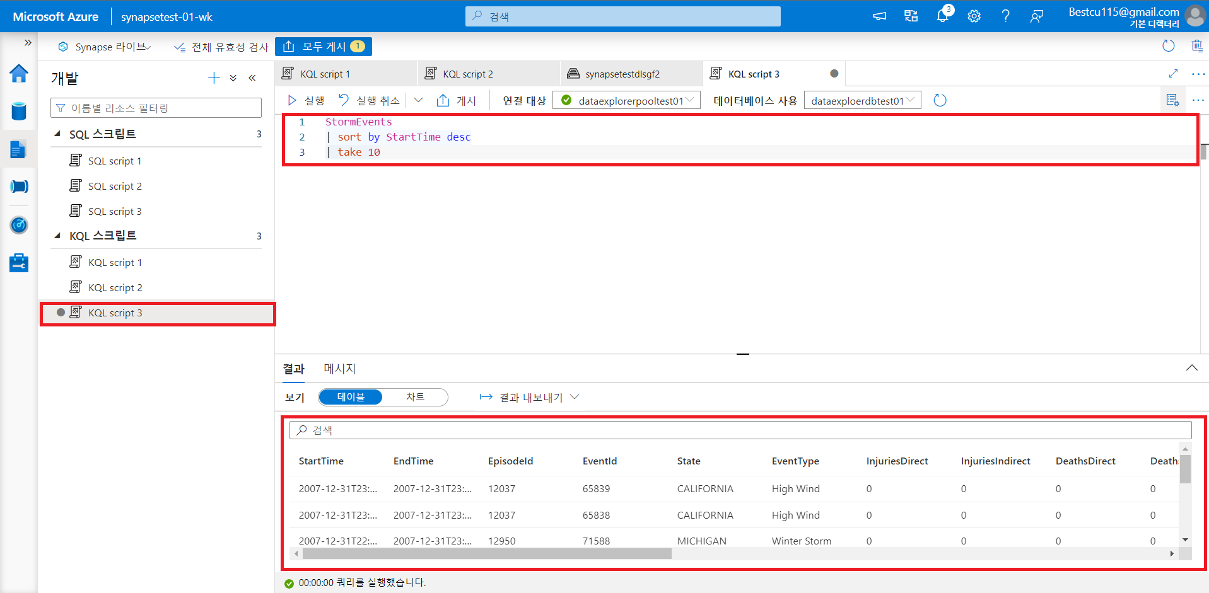Screen dimensions: 1209x593
Task: Open directory and subscription switcher icon
Action: click(911, 16)
